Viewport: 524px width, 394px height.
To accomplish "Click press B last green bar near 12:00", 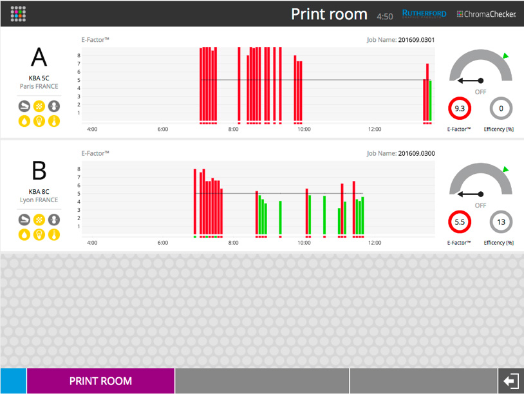I will coord(362,216).
